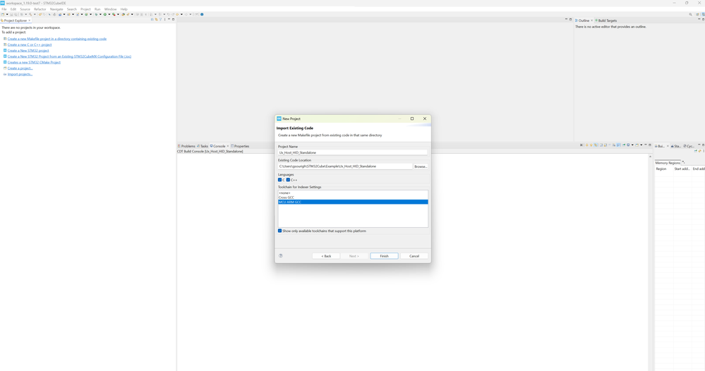705x371 pixels.
Task: Click Link with Editor icon in Project Explorer
Action: point(157,19)
